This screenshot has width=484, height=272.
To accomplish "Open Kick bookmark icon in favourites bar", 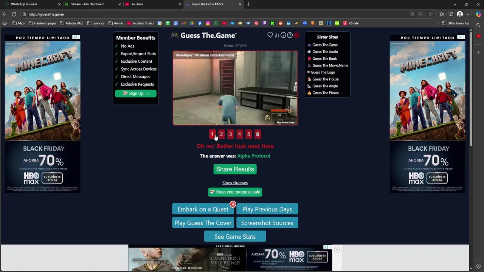I will coord(273,23).
